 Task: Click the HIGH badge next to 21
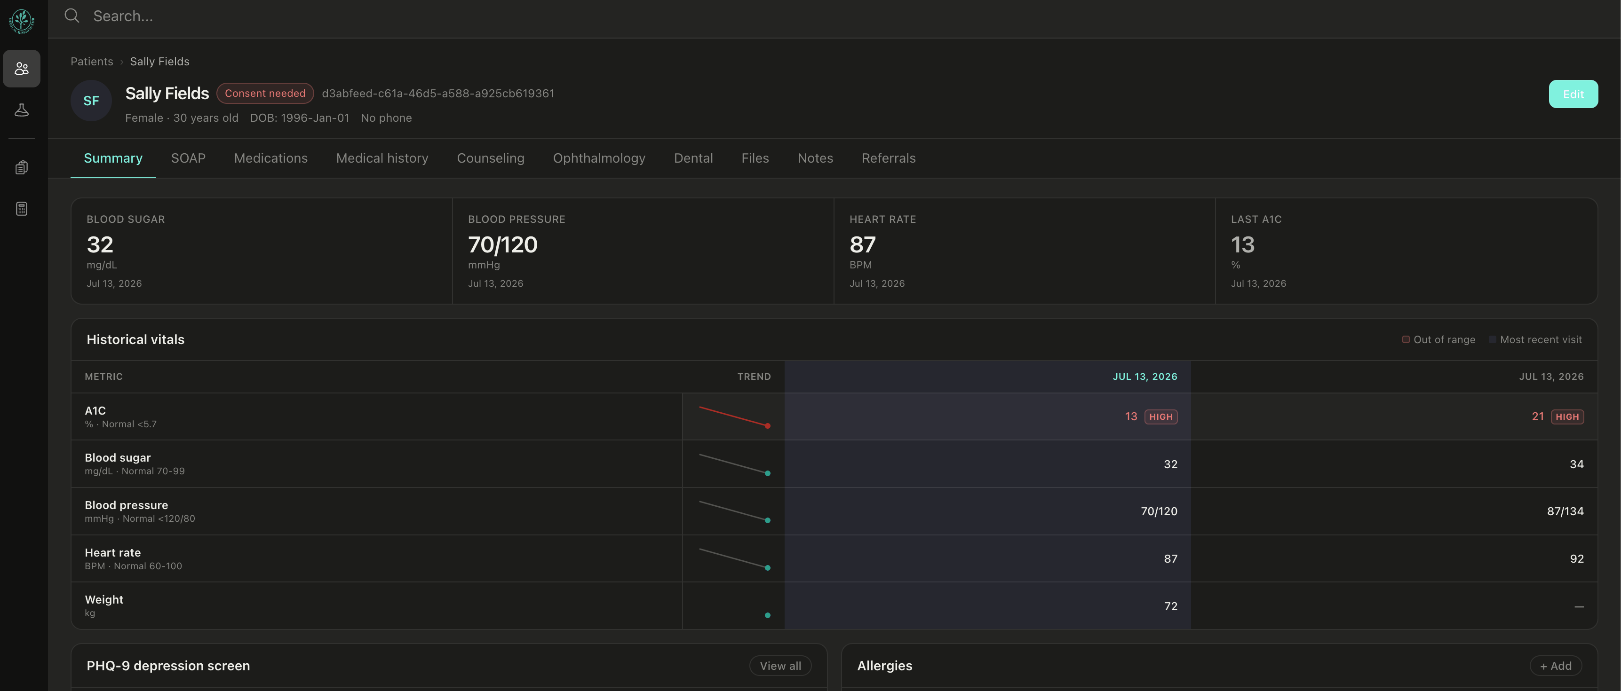(1567, 417)
